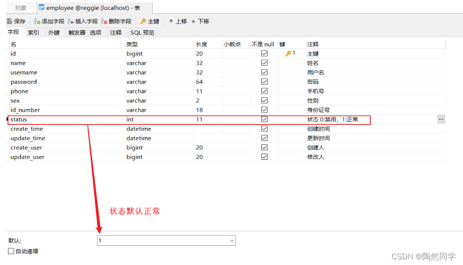The image size is (463, 265).
Task: Toggle 'not null' checkbox for name
Action: (264, 63)
